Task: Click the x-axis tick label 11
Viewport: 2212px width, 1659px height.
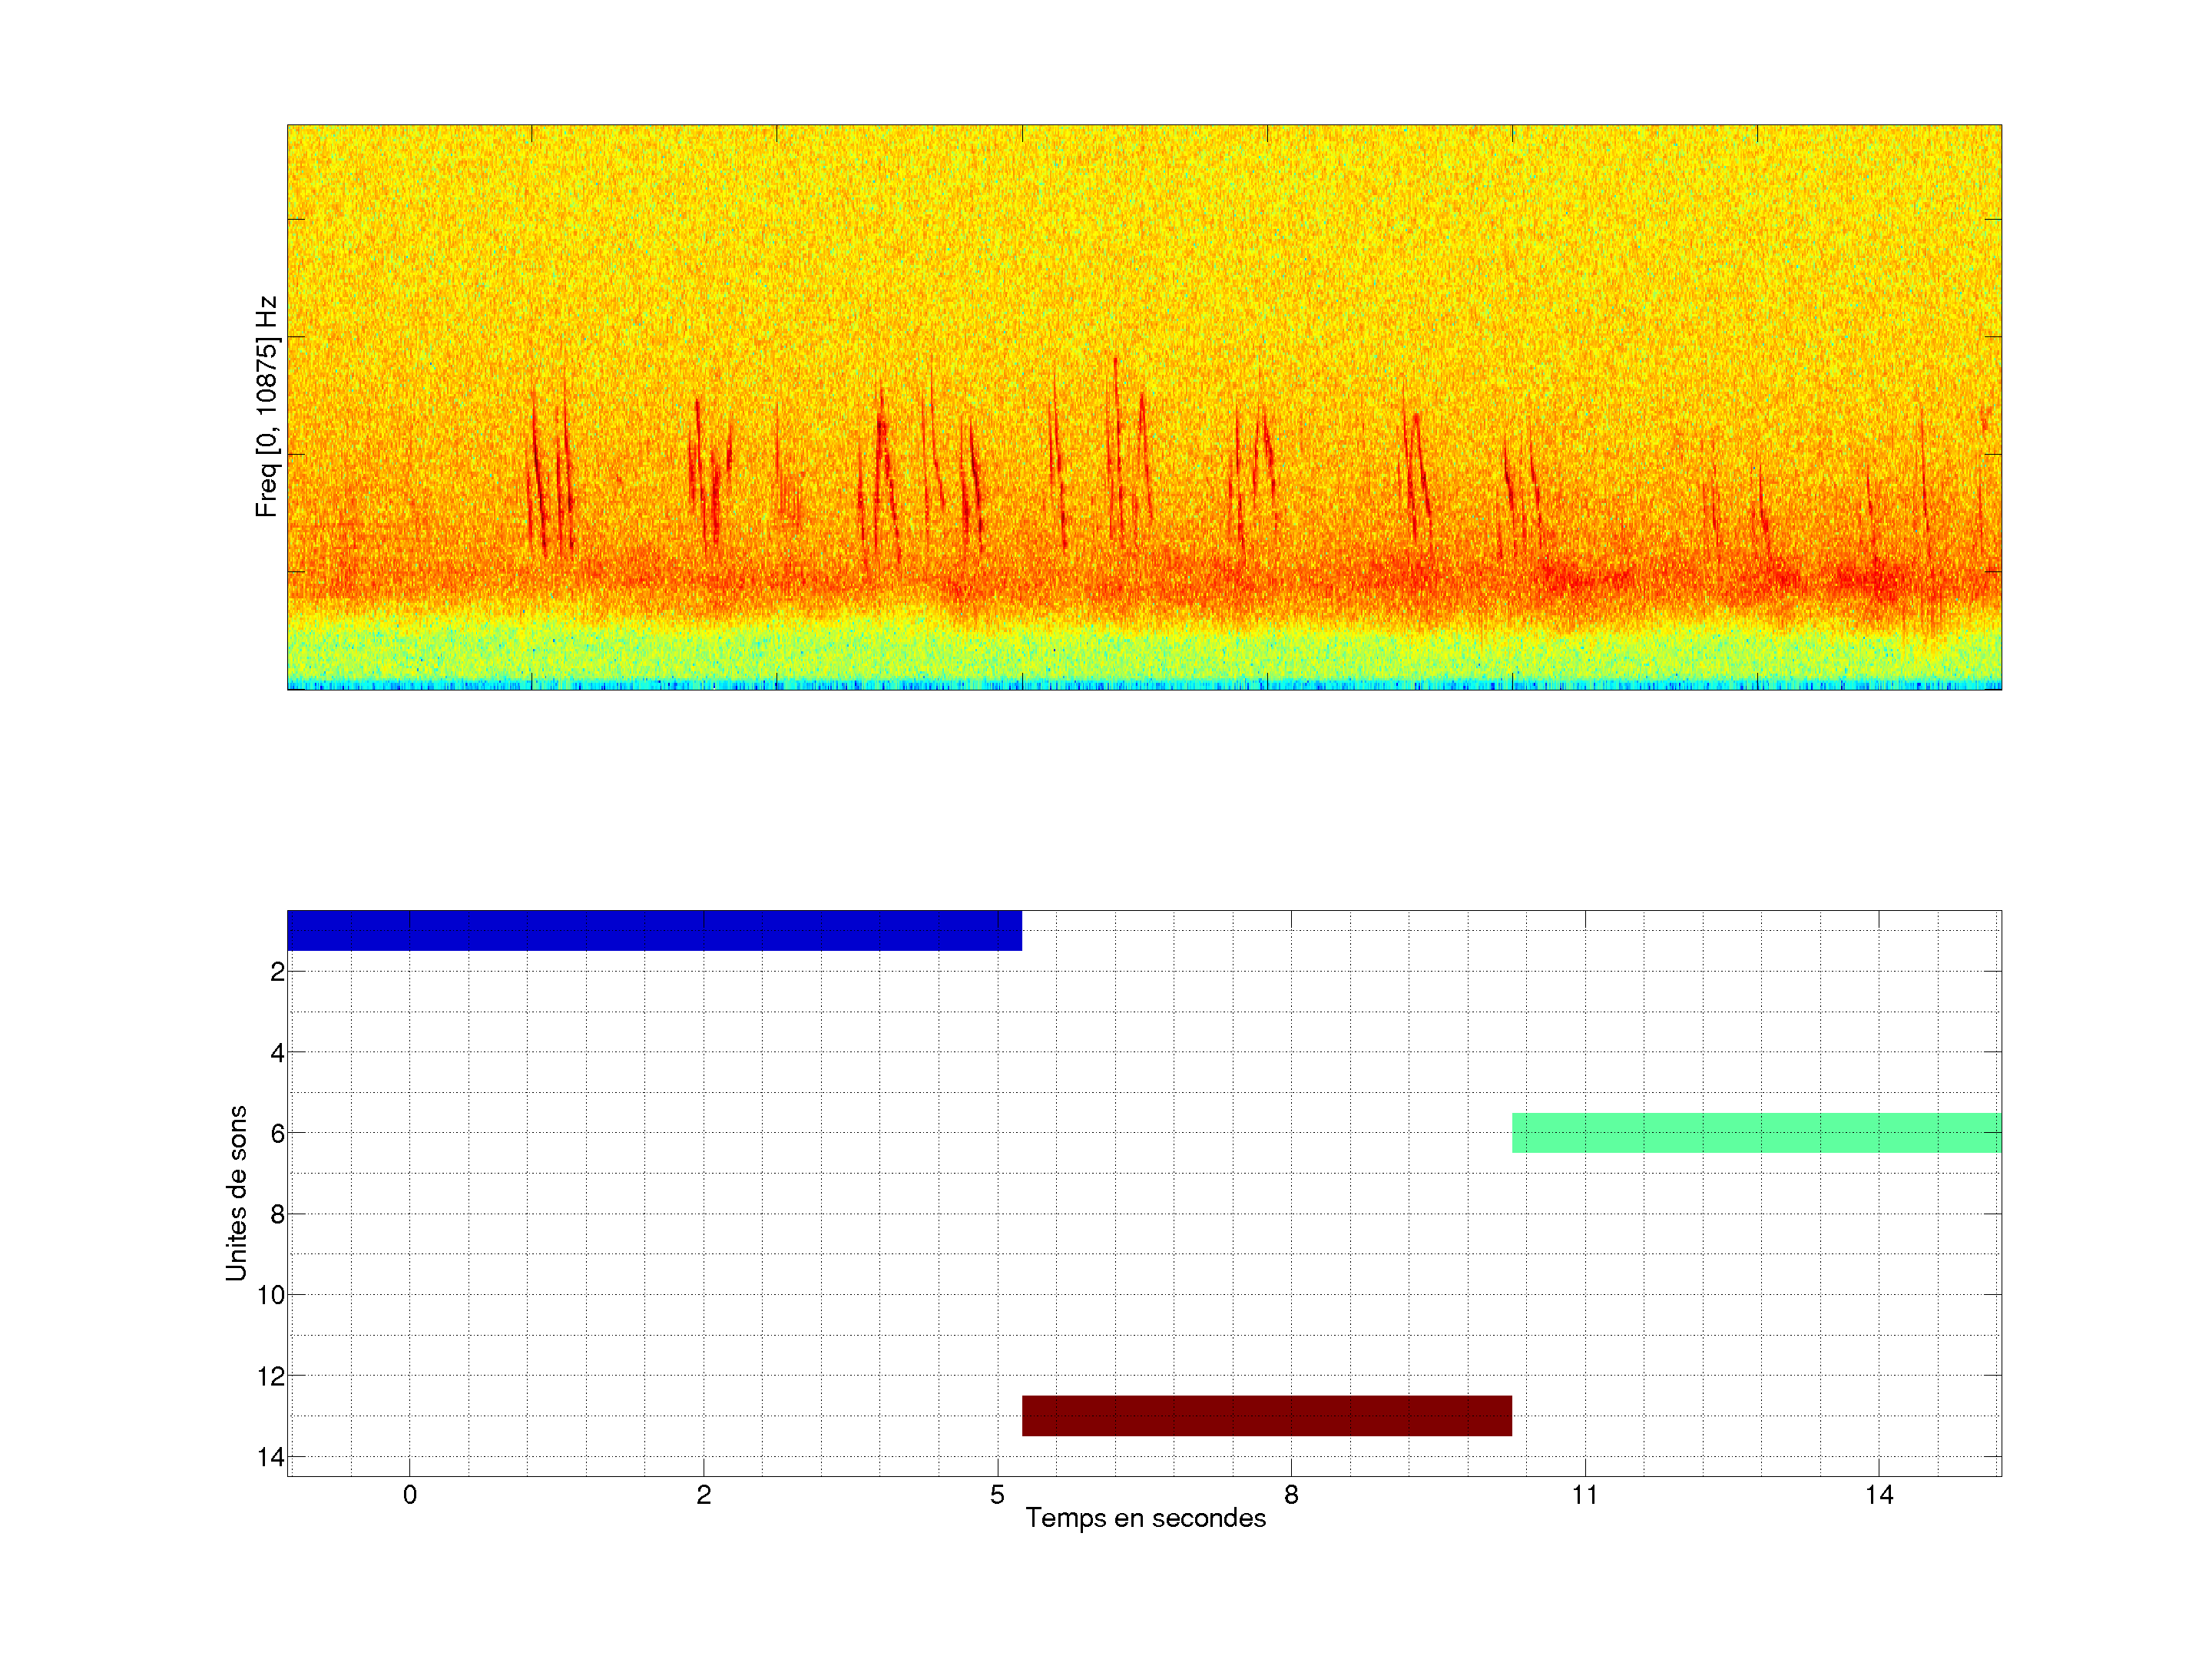Action: point(1585,1495)
